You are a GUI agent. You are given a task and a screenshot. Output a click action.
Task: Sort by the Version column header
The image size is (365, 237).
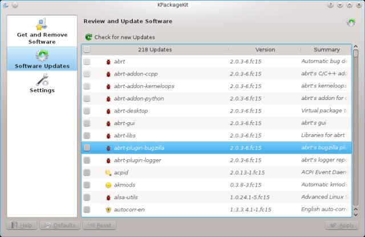(265, 50)
